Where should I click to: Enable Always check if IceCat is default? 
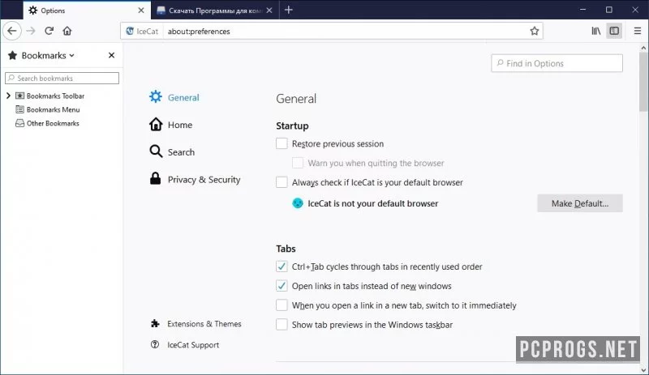pos(282,182)
